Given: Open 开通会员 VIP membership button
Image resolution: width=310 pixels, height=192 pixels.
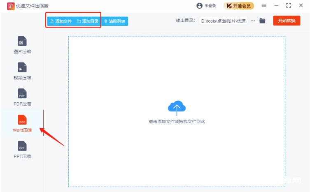Looking at the screenshot, I should coord(239,6).
